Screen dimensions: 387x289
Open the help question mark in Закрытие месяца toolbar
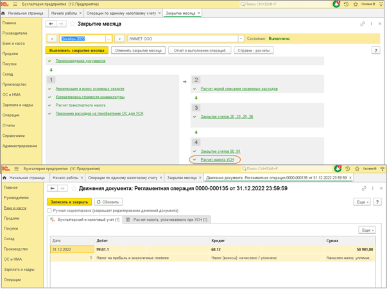pos(376,50)
